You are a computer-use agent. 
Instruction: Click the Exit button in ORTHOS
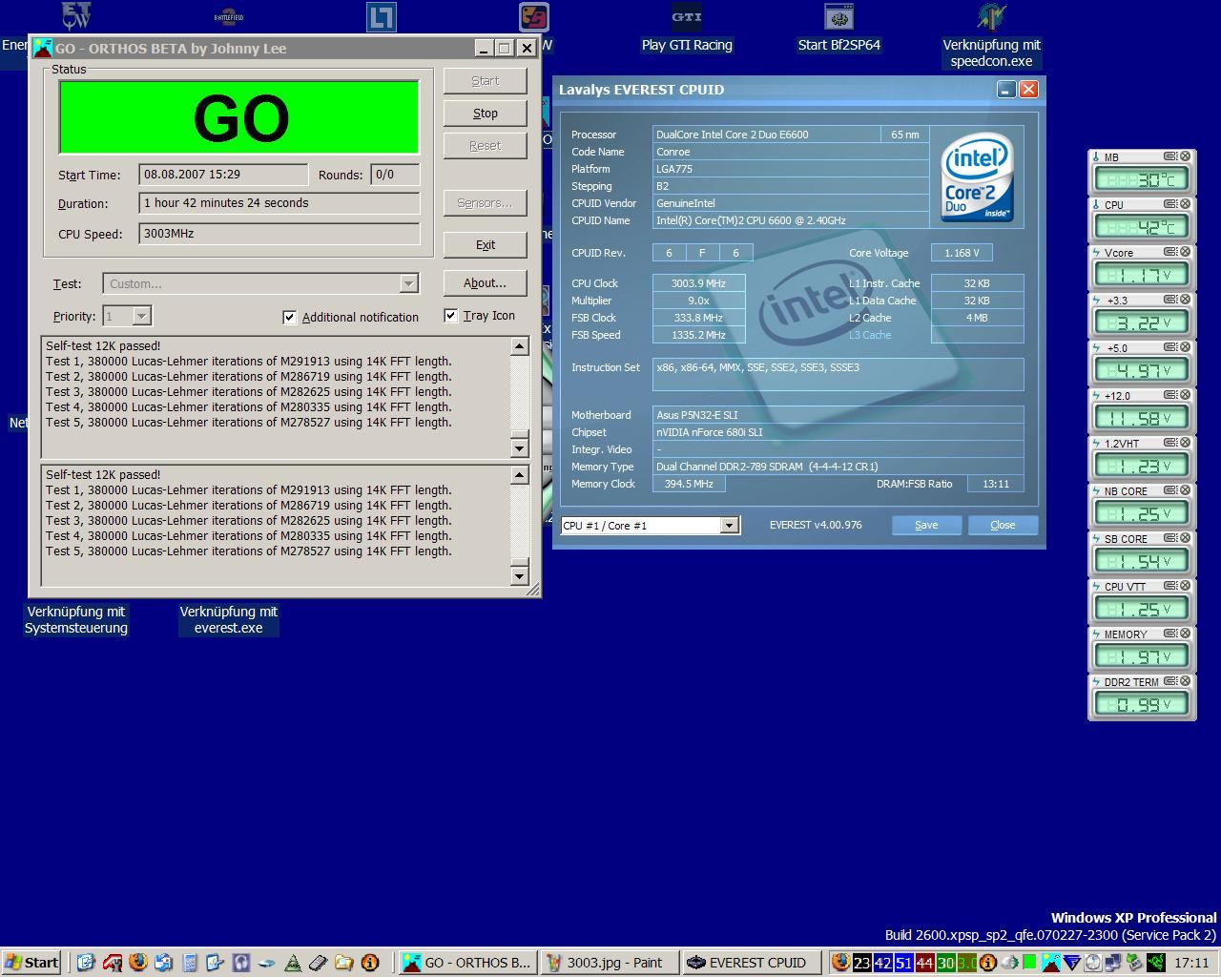click(x=485, y=244)
